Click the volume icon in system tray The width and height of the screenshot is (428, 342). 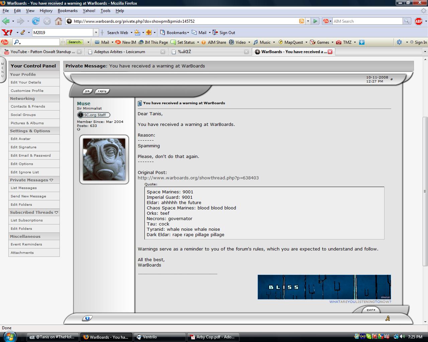click(x=403, y=337)
